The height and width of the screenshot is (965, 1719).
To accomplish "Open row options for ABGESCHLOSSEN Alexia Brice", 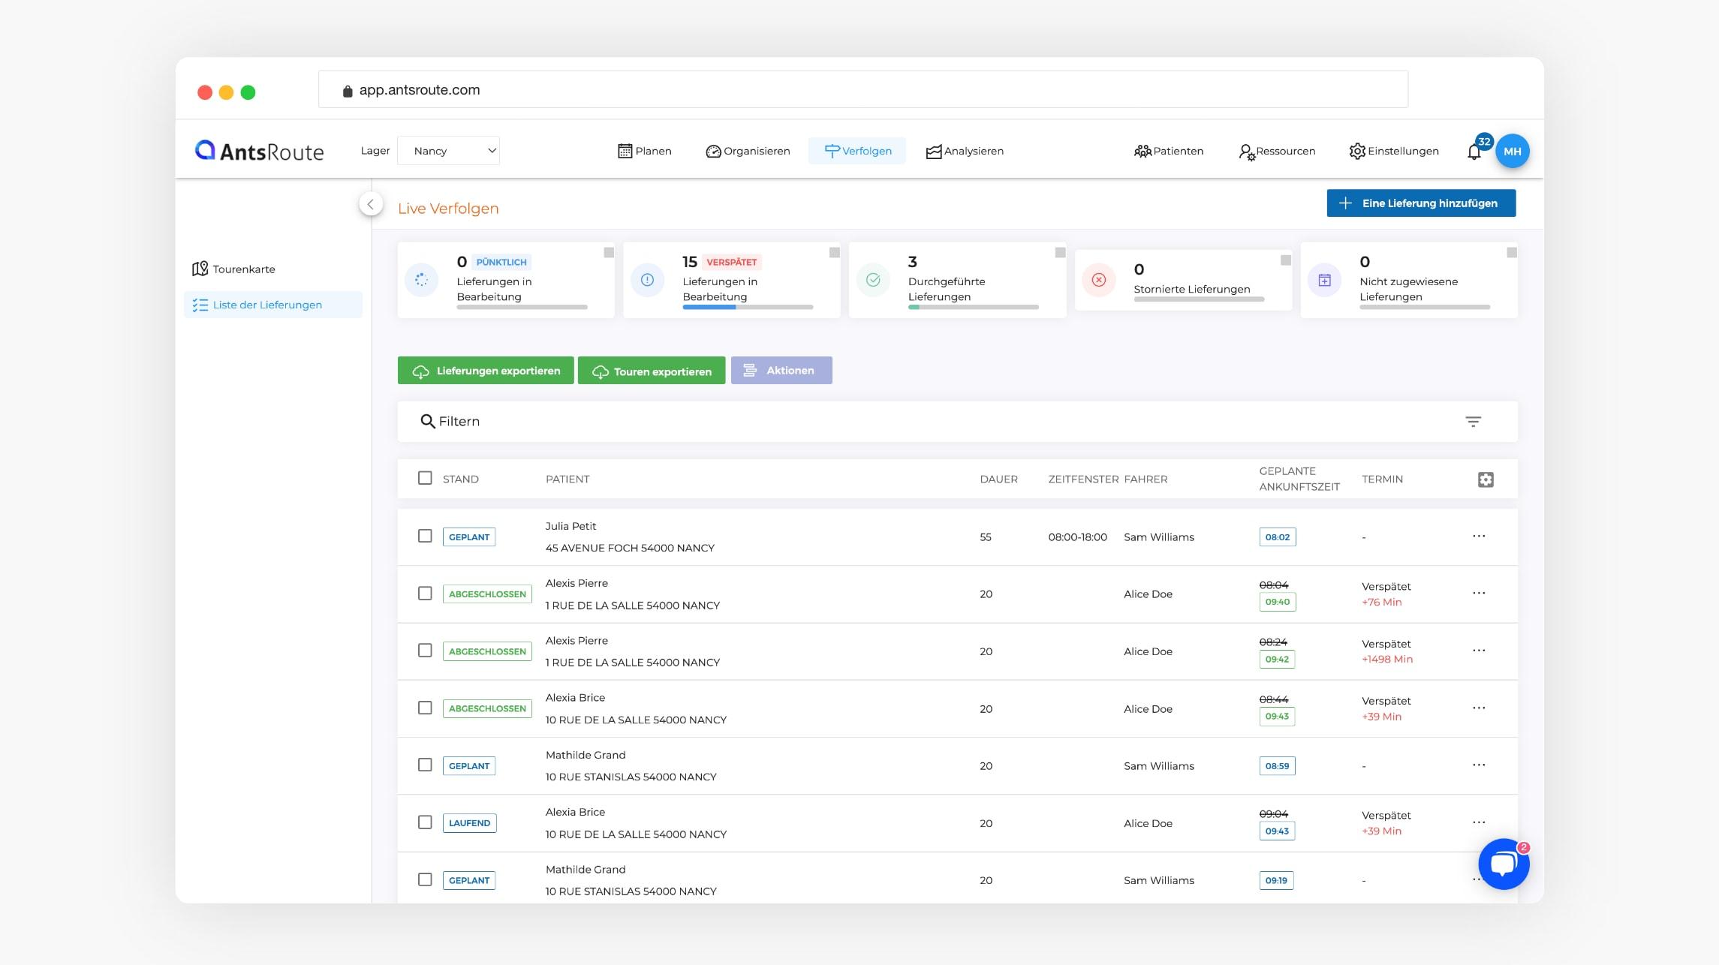I will (1479, 708).
